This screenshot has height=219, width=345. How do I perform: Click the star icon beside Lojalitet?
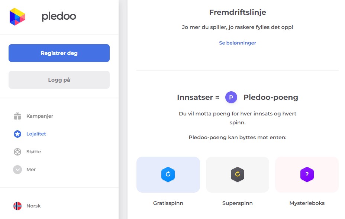[17, 134]
